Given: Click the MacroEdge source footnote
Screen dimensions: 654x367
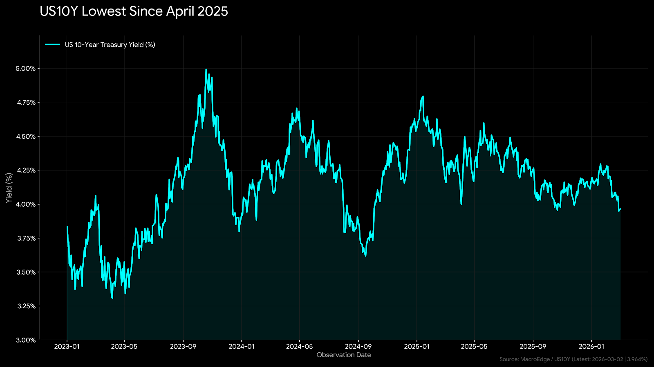Looking at the screenshot, I should tap(573, 359).
